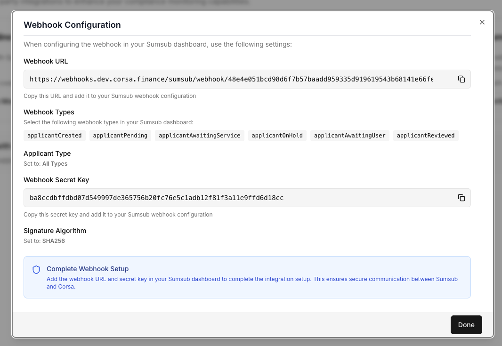Click the Webhook Configuration title

(x=72, y=25)
